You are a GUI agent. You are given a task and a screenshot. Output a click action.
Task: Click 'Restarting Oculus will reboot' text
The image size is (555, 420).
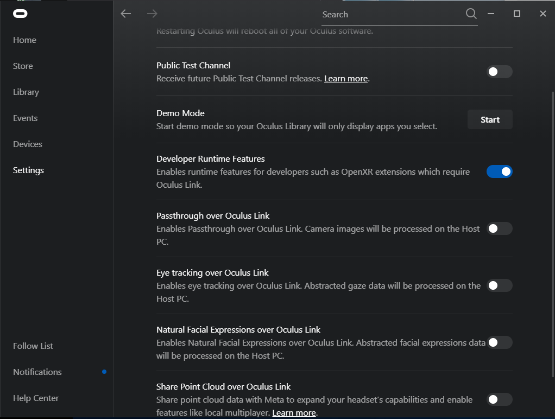[x=265, y=31]
